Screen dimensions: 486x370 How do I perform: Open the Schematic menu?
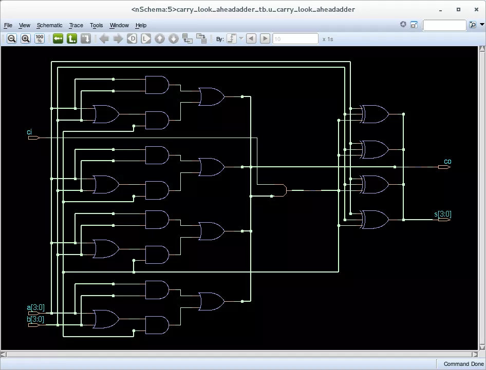[49, 25]
